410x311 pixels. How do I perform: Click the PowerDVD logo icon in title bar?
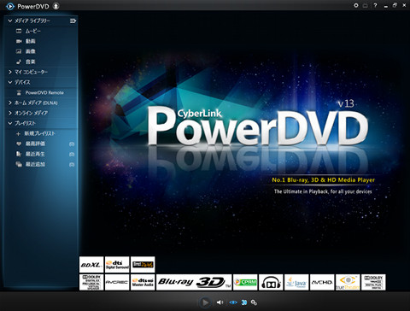10,6
